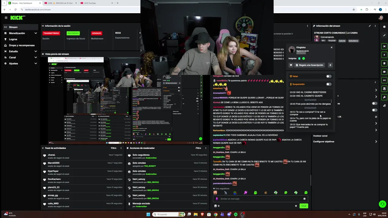
Task: Toggle the stream preview widget icon in right toolbar
Action: tap(384, 46)
